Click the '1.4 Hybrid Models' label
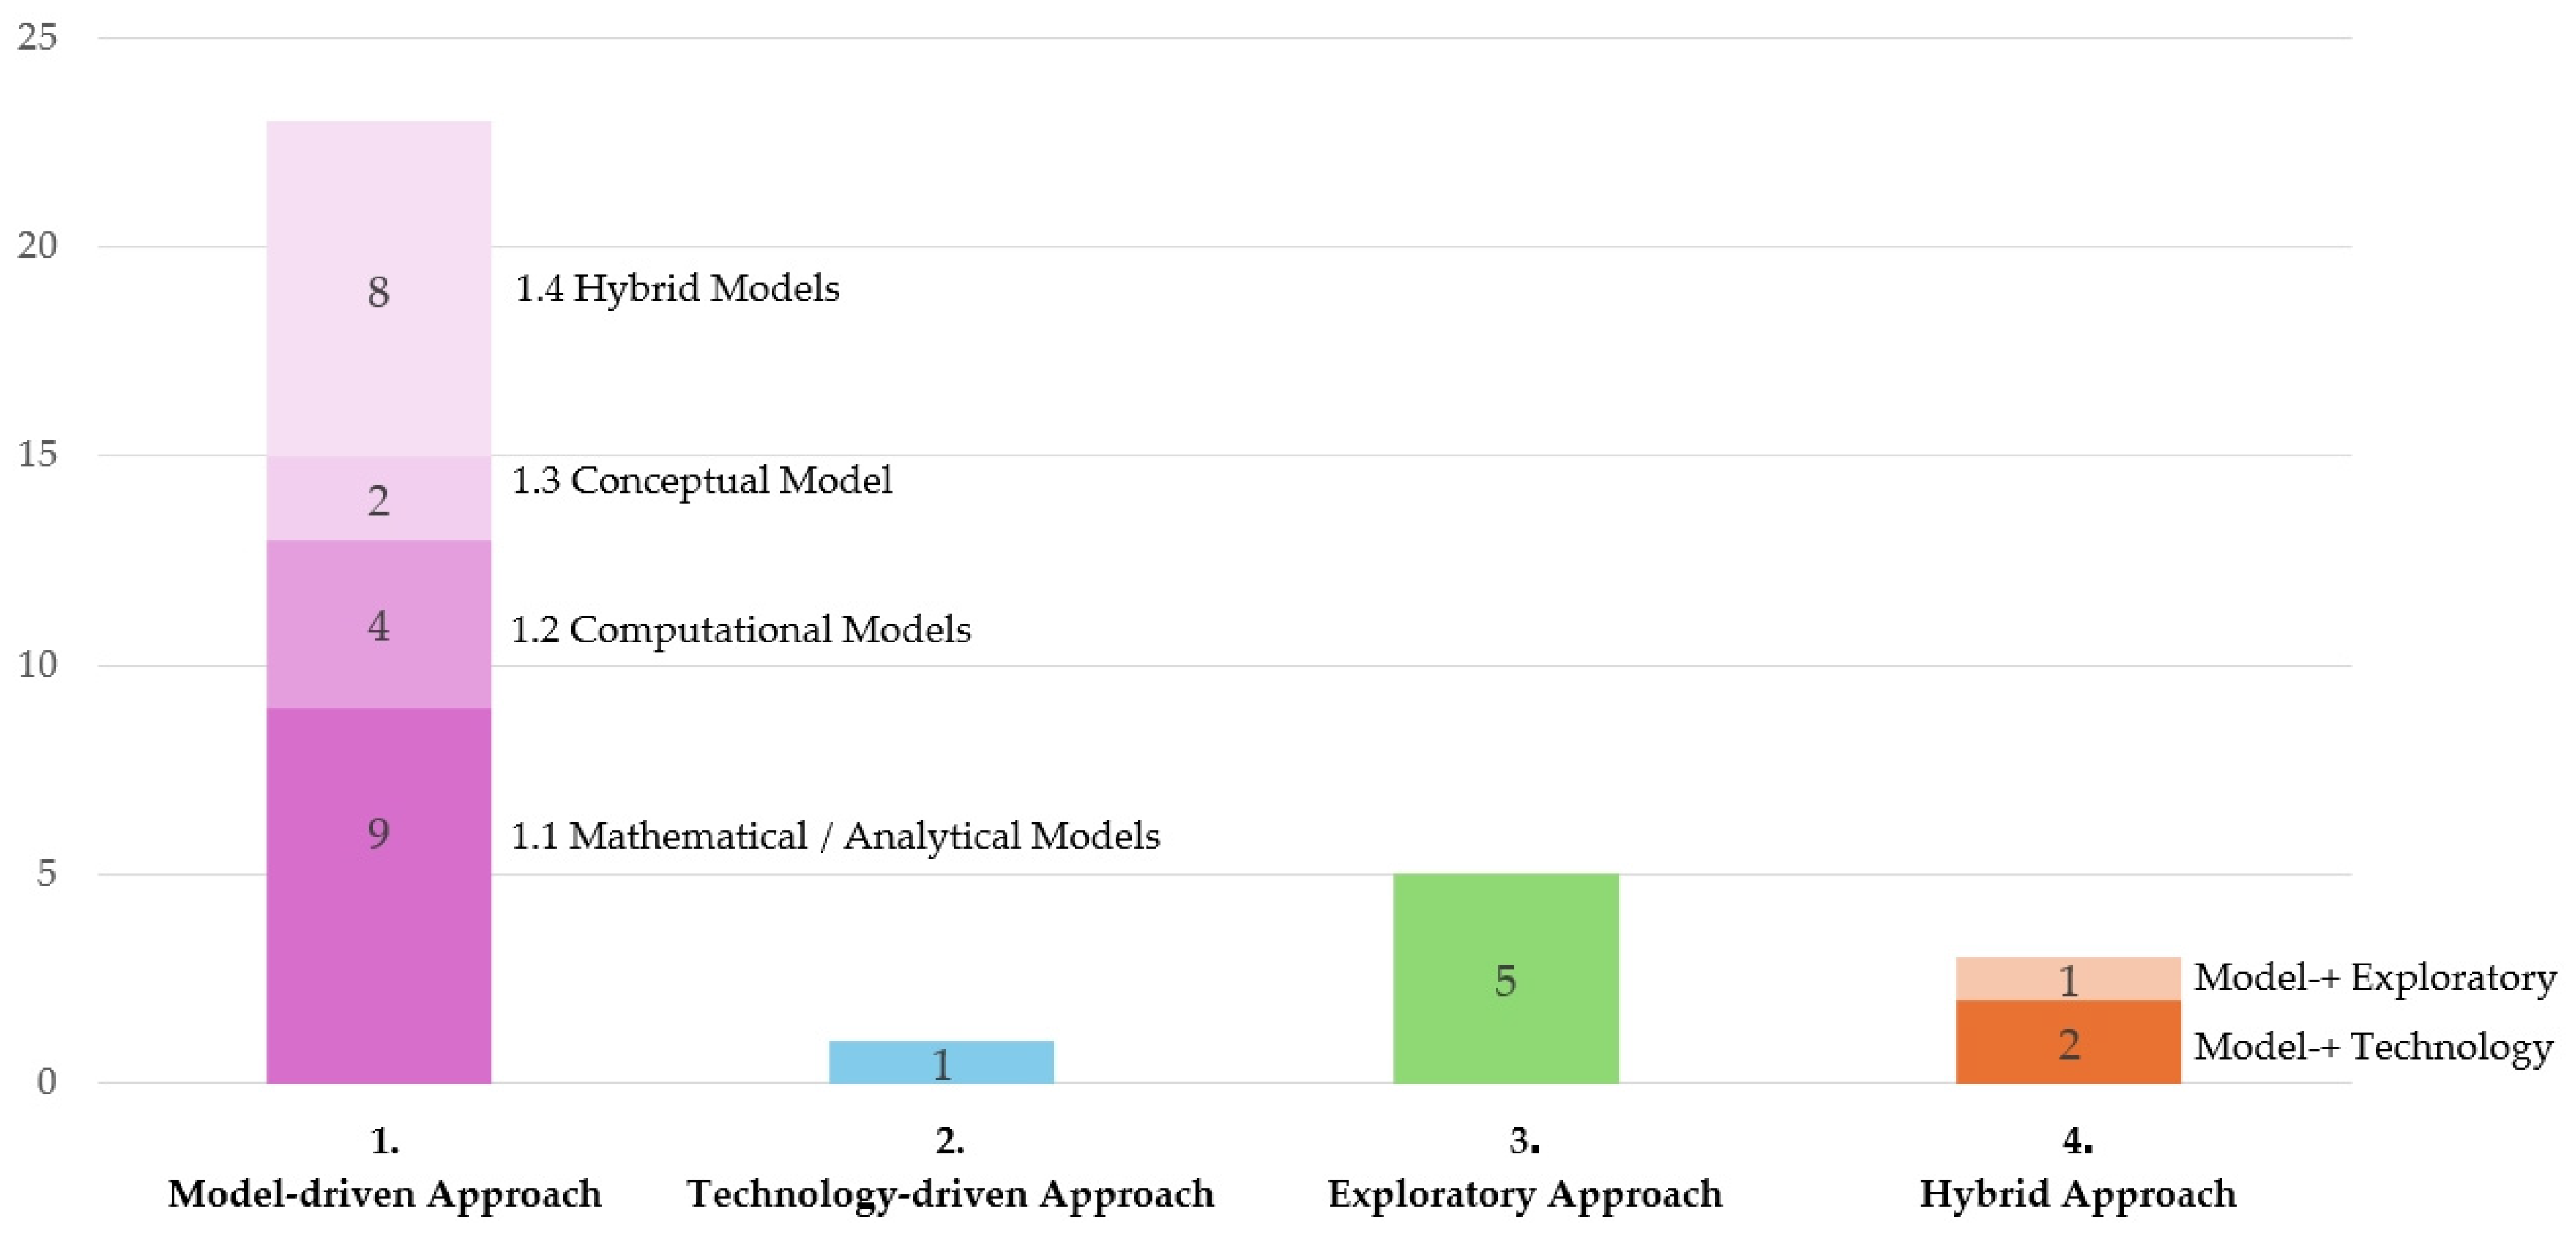2576x1234 pixels. (677, 289)
